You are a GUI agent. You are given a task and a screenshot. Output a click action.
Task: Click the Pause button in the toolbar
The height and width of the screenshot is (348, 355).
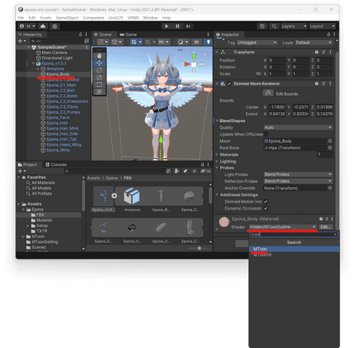coord(177,26)
